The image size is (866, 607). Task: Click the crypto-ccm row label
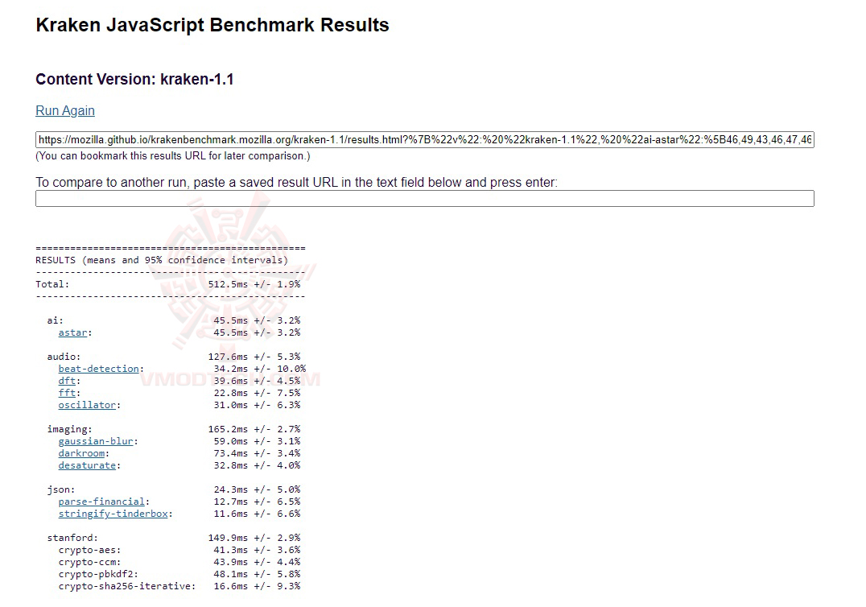click(89, 562)
